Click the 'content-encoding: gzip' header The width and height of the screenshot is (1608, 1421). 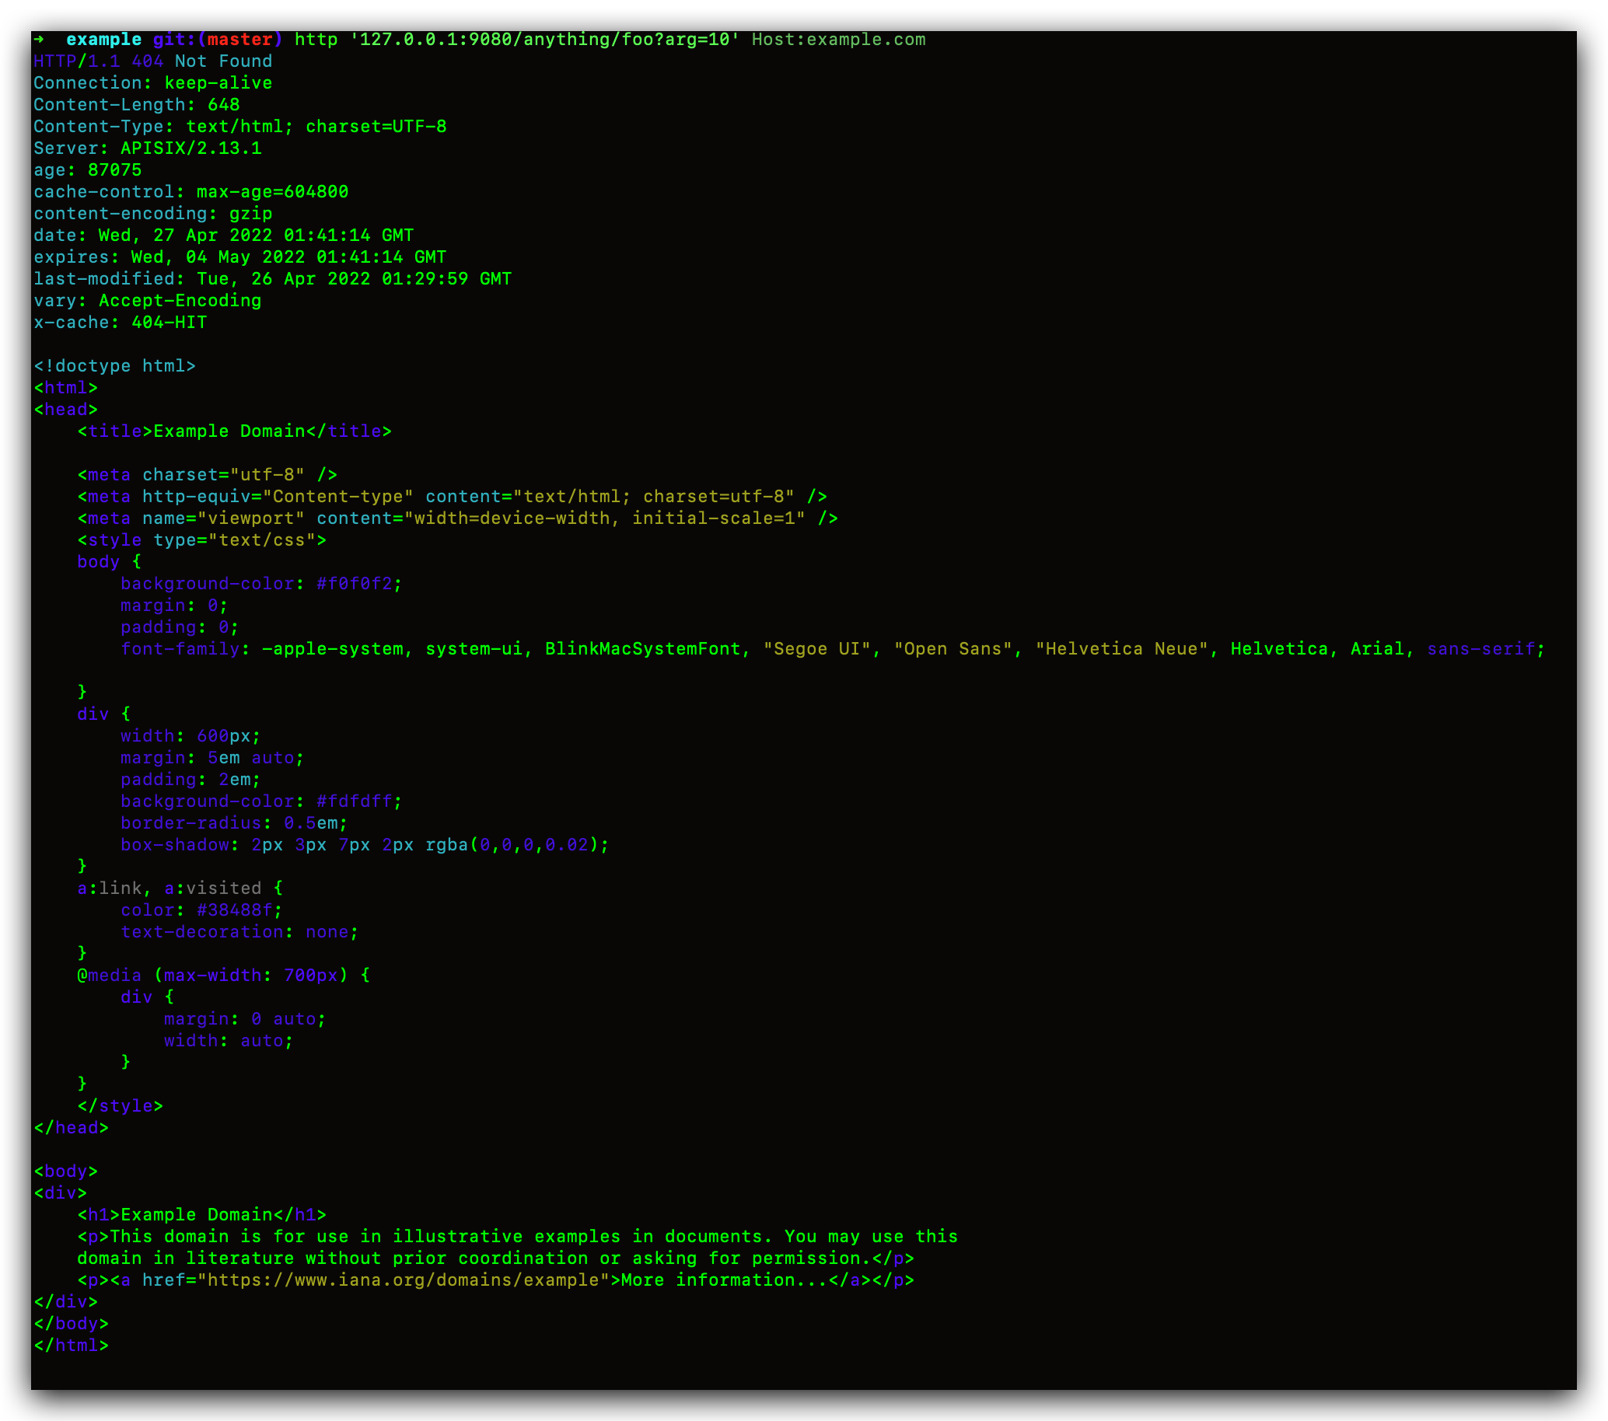152,214
